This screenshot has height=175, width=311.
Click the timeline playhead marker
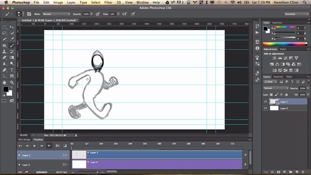(x=86, y=144)
